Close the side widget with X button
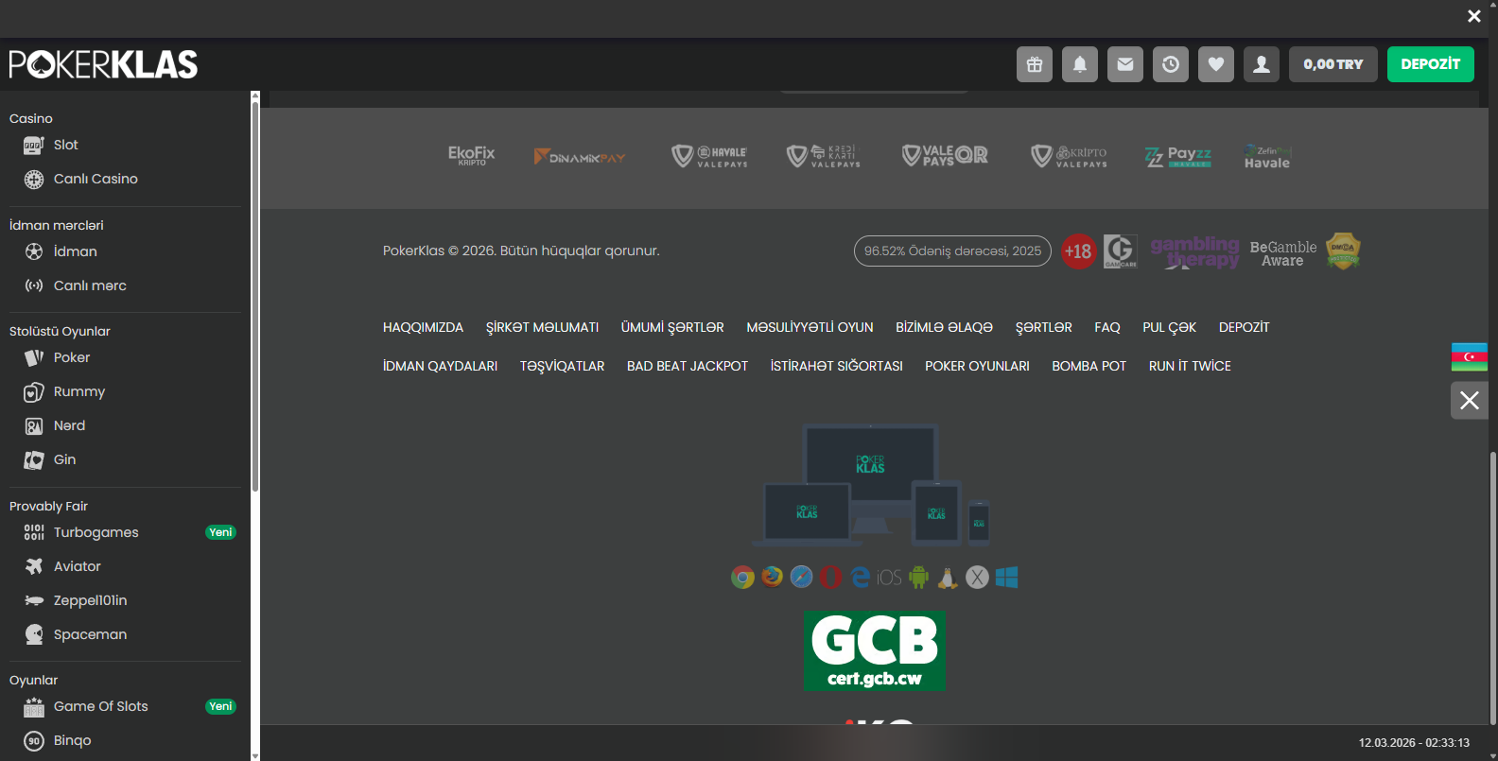 (x=1469, y=400)
